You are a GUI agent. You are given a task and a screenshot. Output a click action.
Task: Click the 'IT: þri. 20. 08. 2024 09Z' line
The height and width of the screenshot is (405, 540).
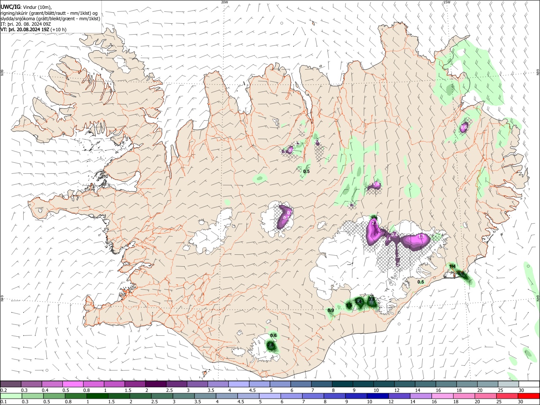click(27, 24)
